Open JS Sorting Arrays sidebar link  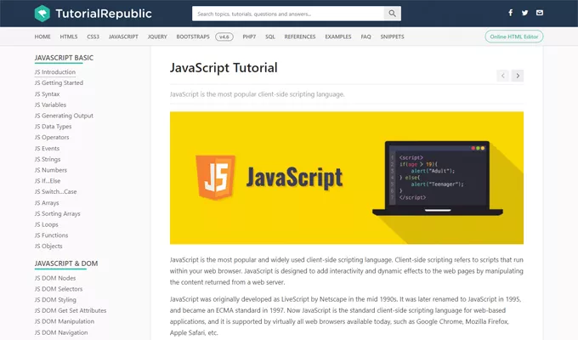(x=57, y=213)
